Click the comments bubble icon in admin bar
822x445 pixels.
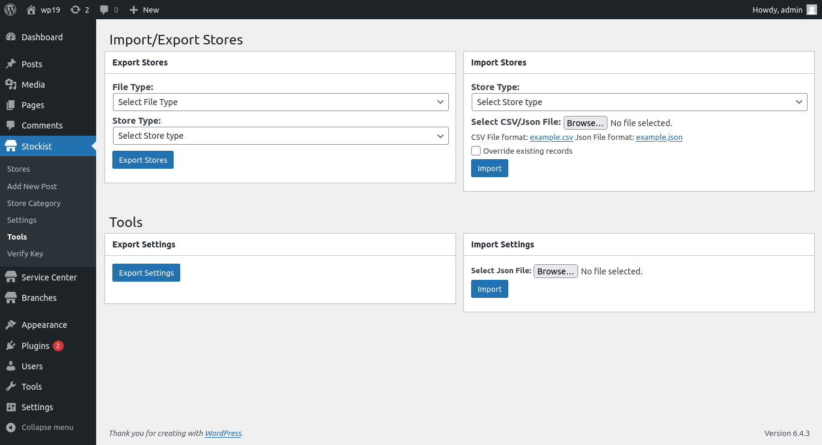(105, 10)
